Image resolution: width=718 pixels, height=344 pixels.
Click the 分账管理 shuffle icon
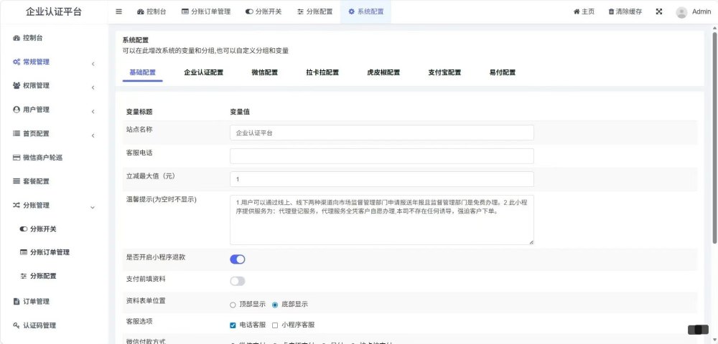coord(16,206)
